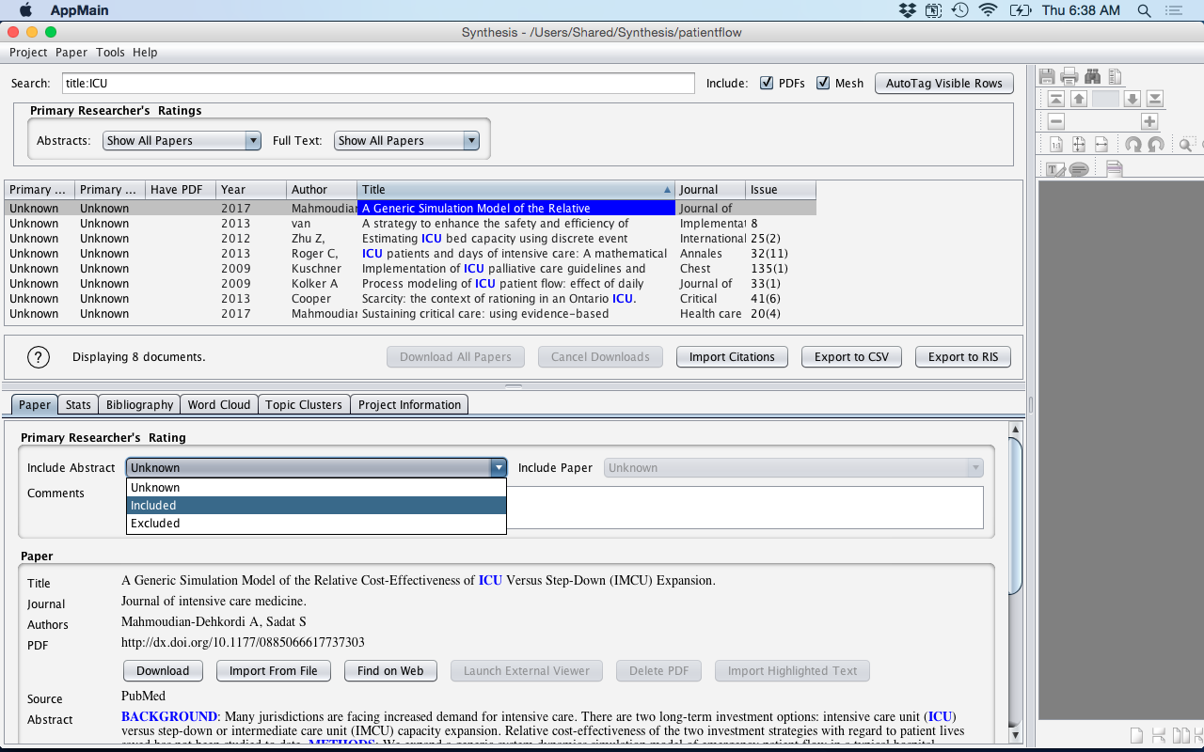Image resolution: width=1204 pixels, height=752 pixels.
Task: Zoom in with the plus icon
Action: (x=1149, y=121)
